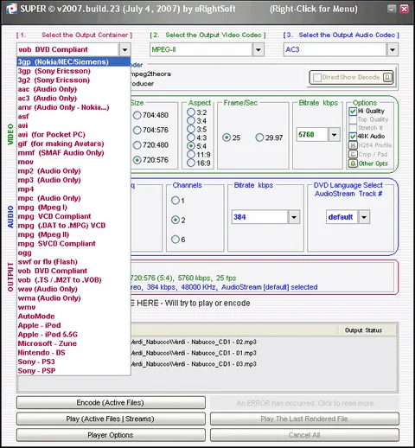Toggle the Hi Quality checkbox
Viewport: 415px width, 448px height.
pyautogui.click(x=353, y=111)
